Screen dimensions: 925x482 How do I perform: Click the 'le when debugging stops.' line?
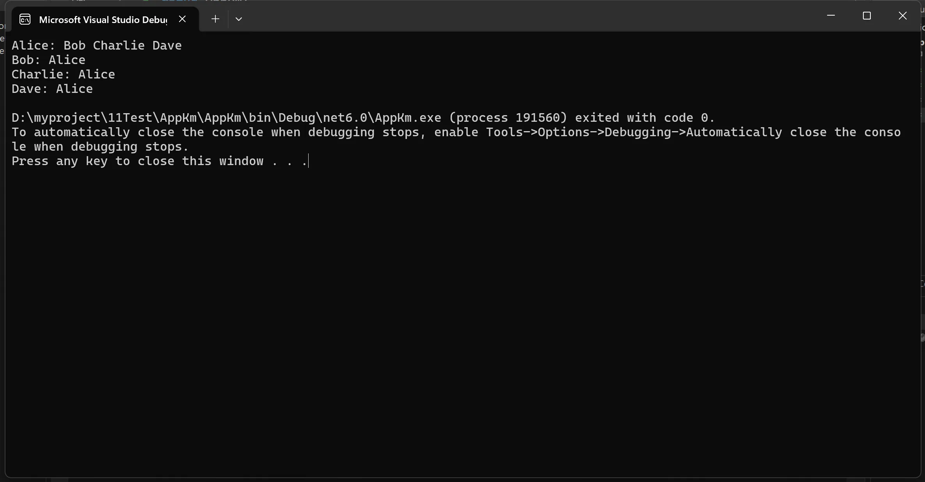(100, 146)
